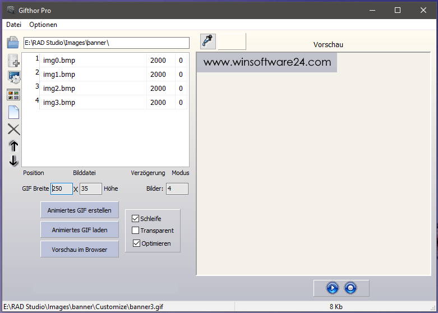Stop the GIF preview
Screen dimensions: 438x313
click(x=351, y=288)
